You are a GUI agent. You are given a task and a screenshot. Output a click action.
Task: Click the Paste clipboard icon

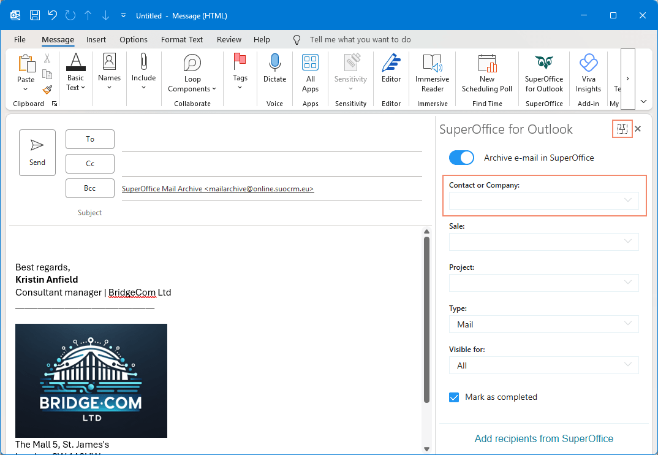tap(26, 63)
